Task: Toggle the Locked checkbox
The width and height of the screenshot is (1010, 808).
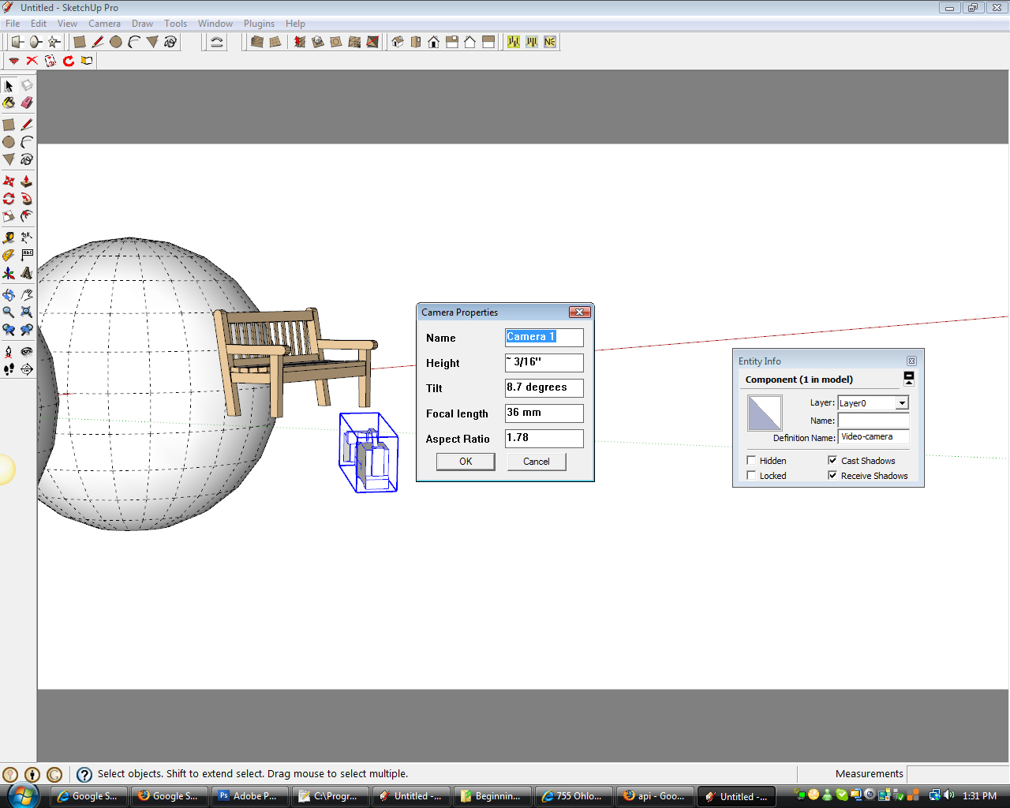Action: [751, 475]
